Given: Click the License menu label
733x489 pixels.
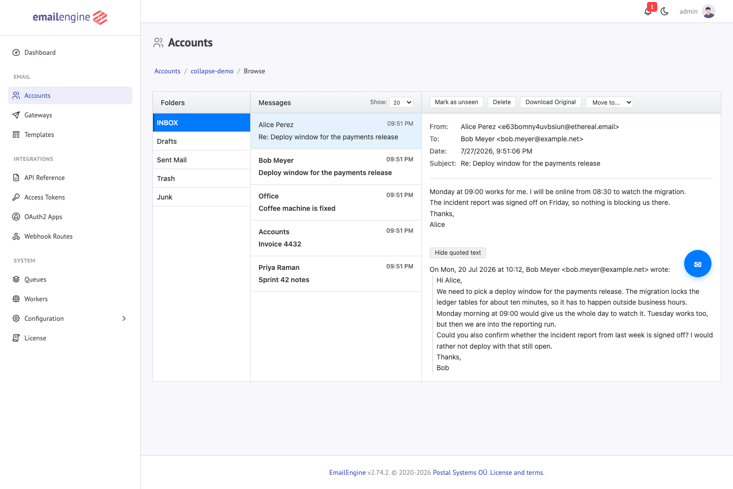Looking at the screenshot, I should [35, 338].
